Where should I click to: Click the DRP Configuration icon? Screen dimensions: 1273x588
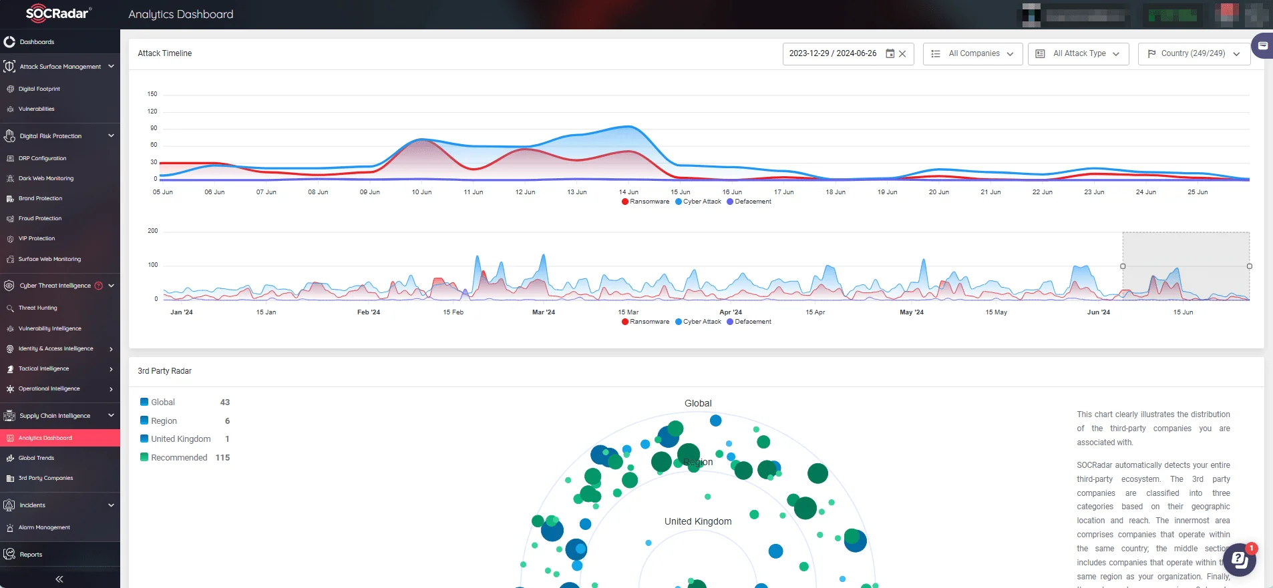pyautogui.click(x=10, y=159)
